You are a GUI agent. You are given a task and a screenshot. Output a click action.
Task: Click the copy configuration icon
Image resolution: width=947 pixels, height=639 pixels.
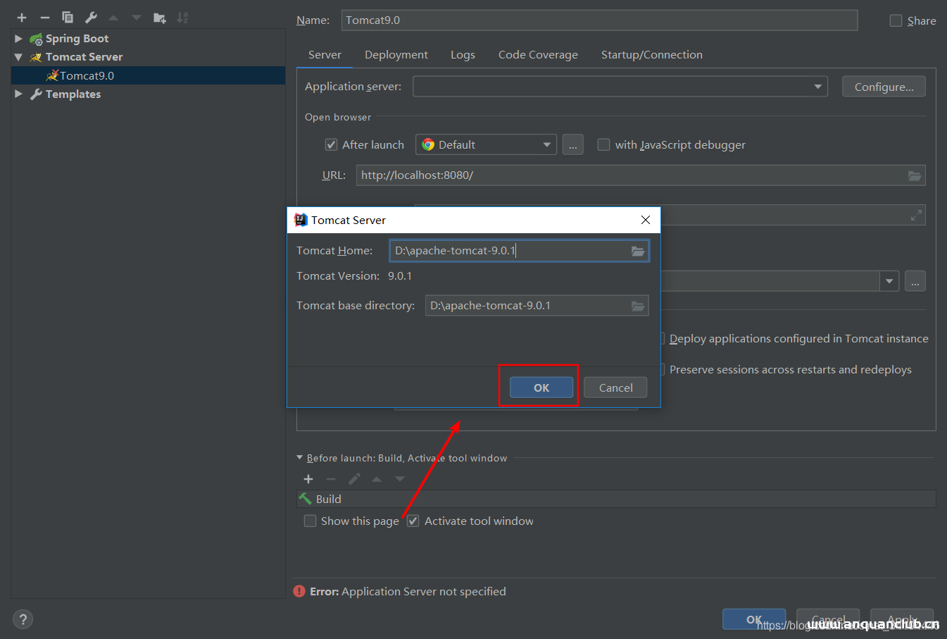click(x=68, y=18)
